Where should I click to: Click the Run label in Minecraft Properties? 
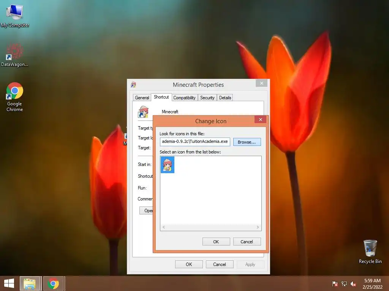click(x=142, y=188)
